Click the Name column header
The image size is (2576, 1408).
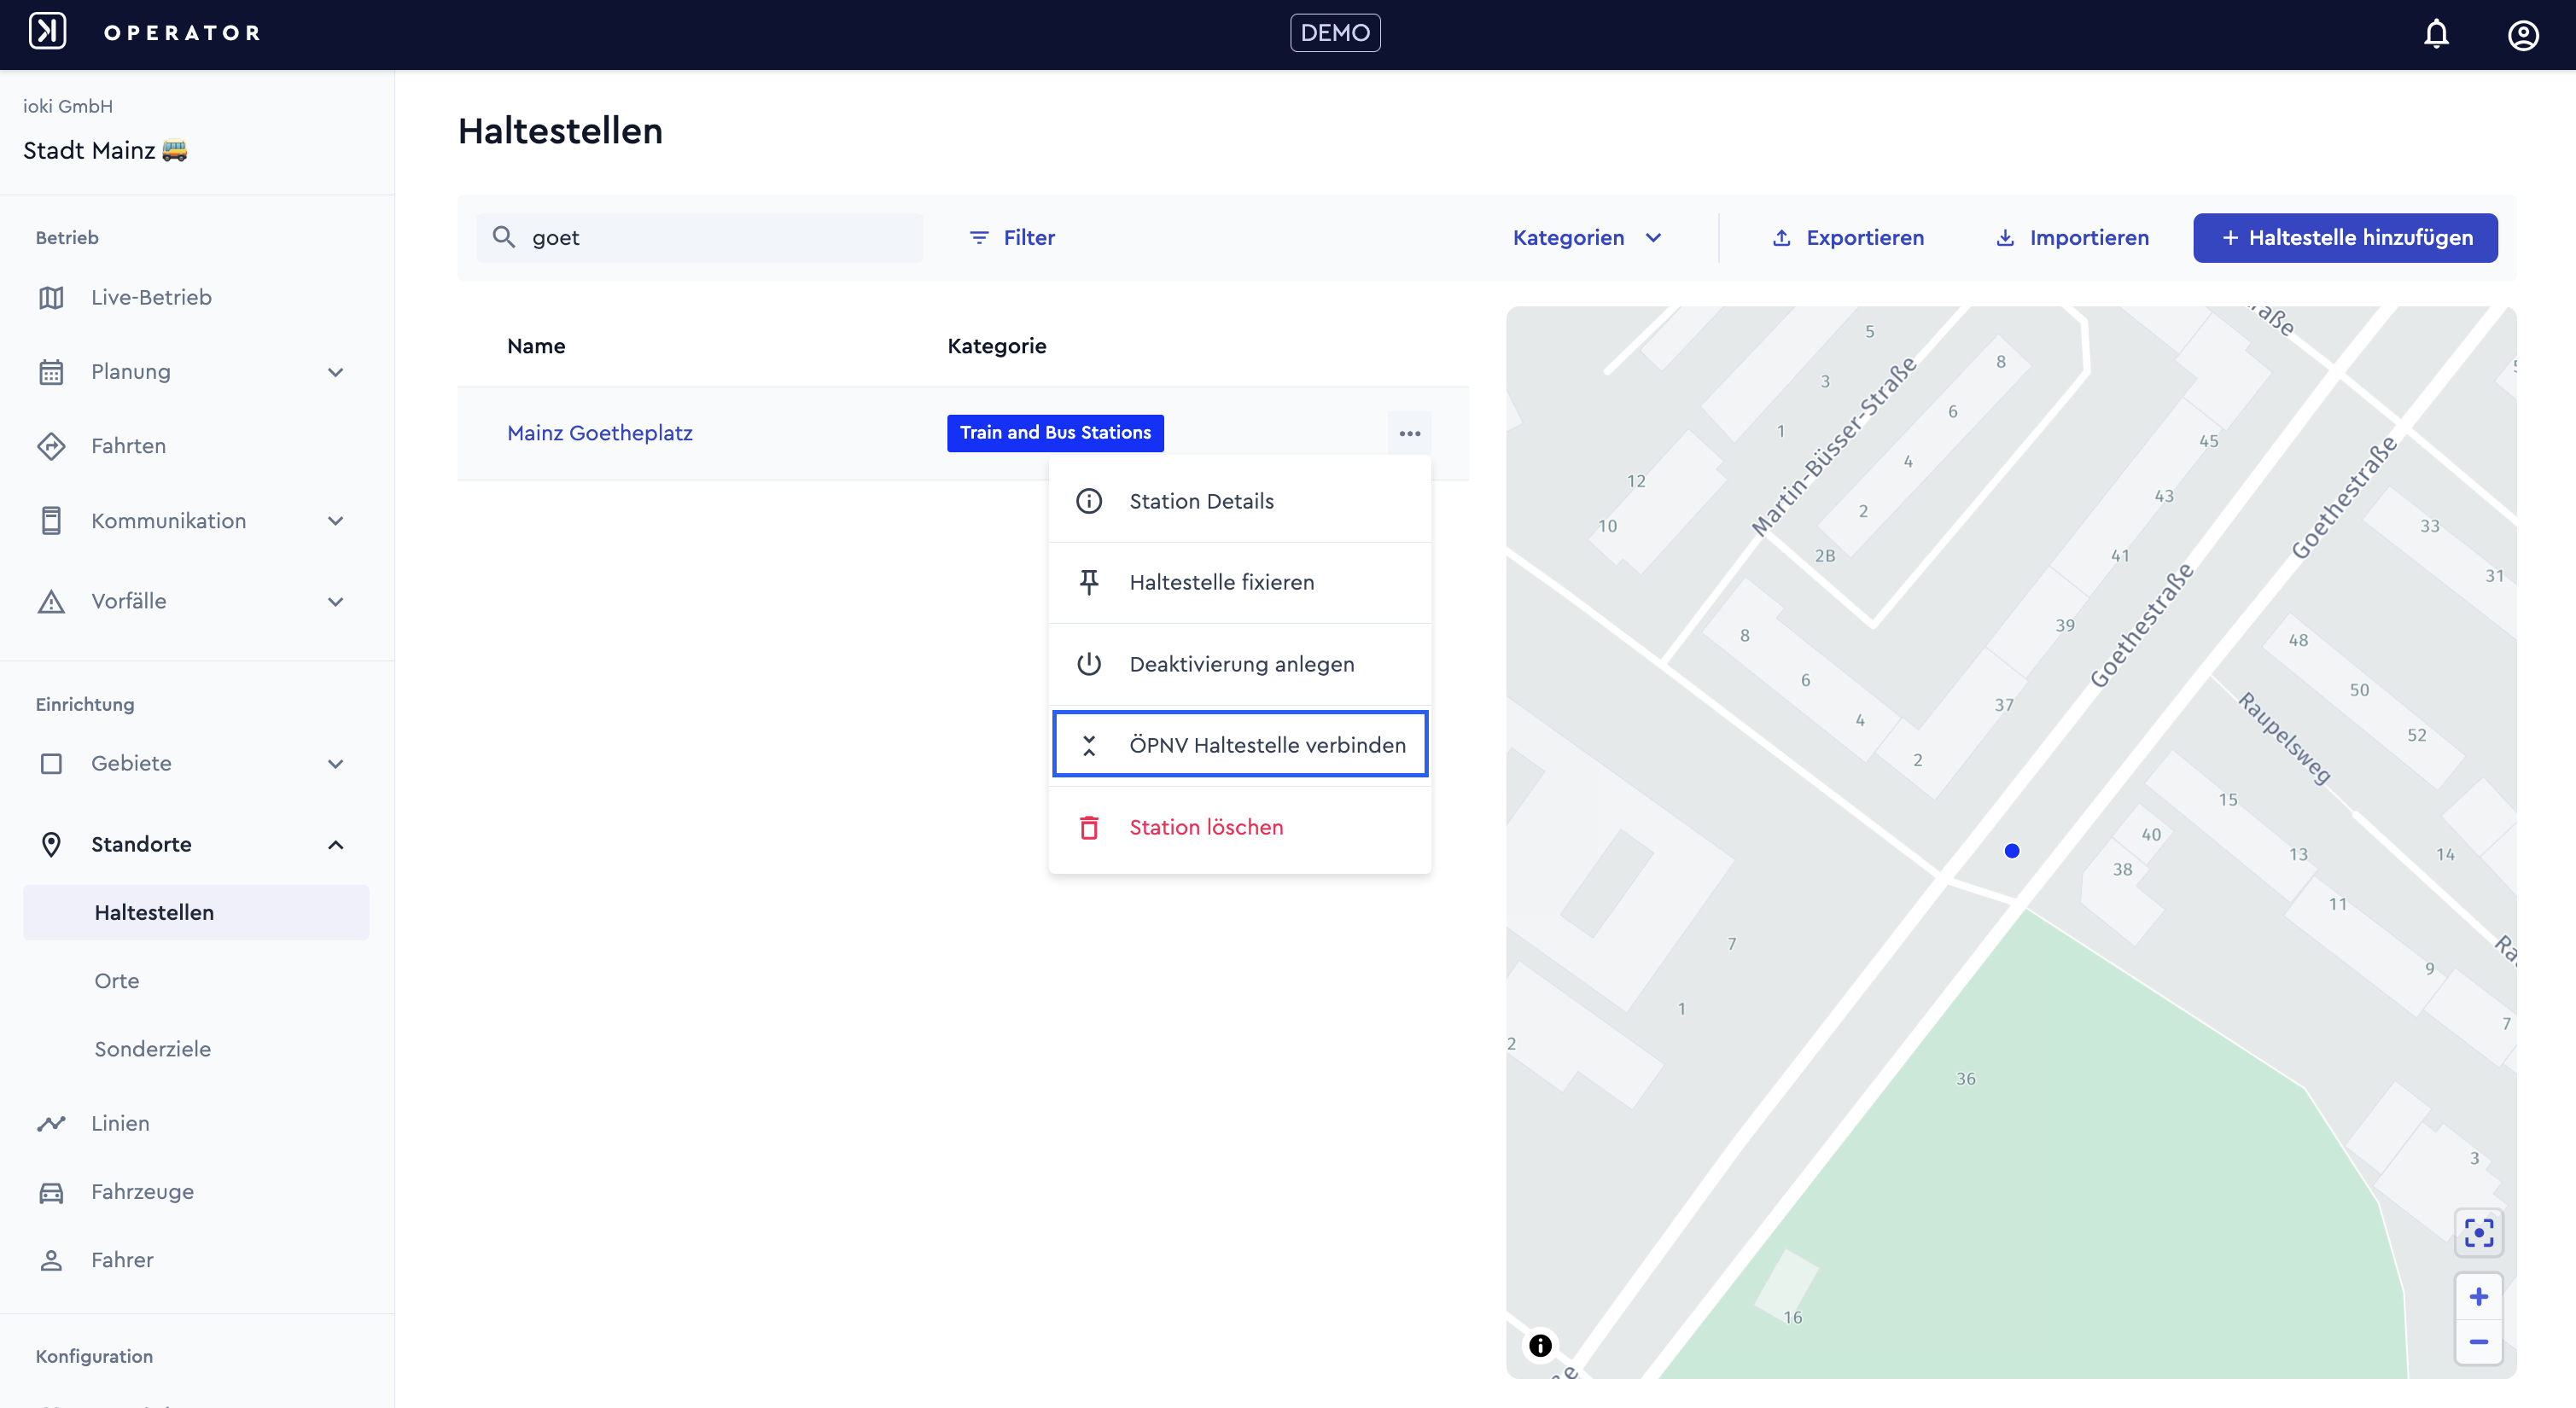(x=536, y=346)
